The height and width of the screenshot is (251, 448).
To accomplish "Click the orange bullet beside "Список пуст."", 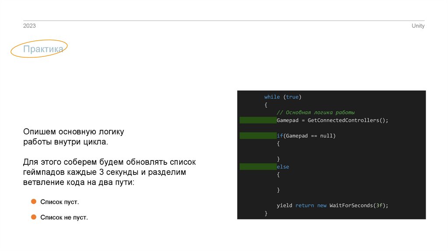I will (33, 202).
